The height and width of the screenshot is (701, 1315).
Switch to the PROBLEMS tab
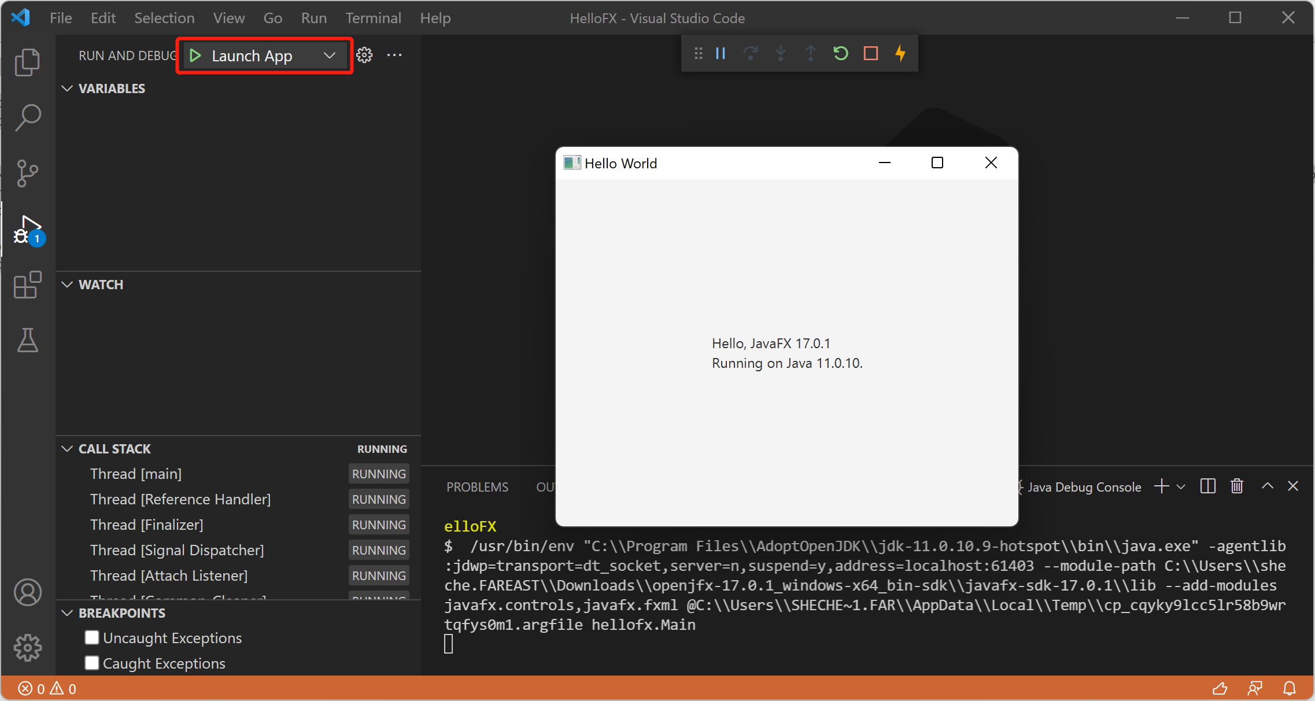point(477,487)
